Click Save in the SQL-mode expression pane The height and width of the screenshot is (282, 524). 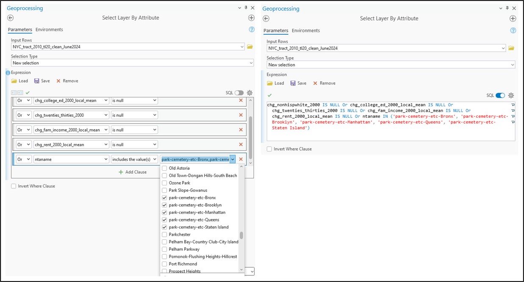298,83
